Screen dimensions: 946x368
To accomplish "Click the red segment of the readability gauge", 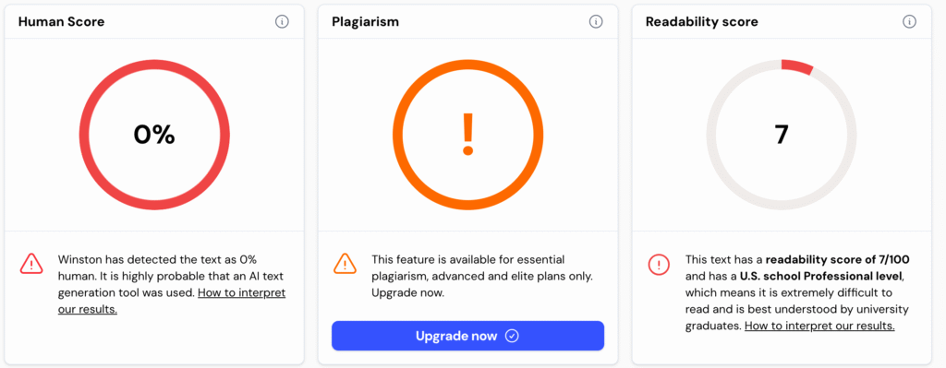I will pyautogui.click(x=797, y=66).
